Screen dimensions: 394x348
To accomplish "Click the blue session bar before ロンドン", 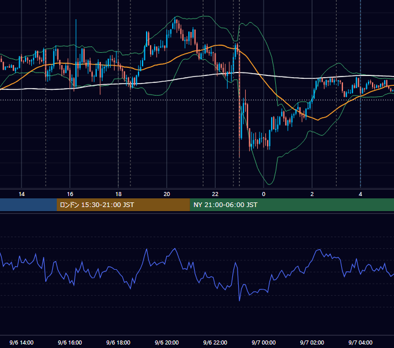I will pos(28,205).
